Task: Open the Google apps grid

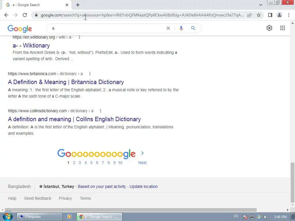Action: pyautogui.click(x=282, y=28)
